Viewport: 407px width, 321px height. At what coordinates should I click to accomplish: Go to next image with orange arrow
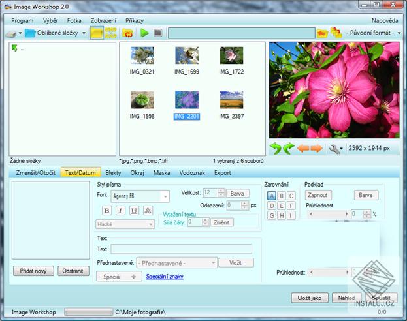pos(317,149)
